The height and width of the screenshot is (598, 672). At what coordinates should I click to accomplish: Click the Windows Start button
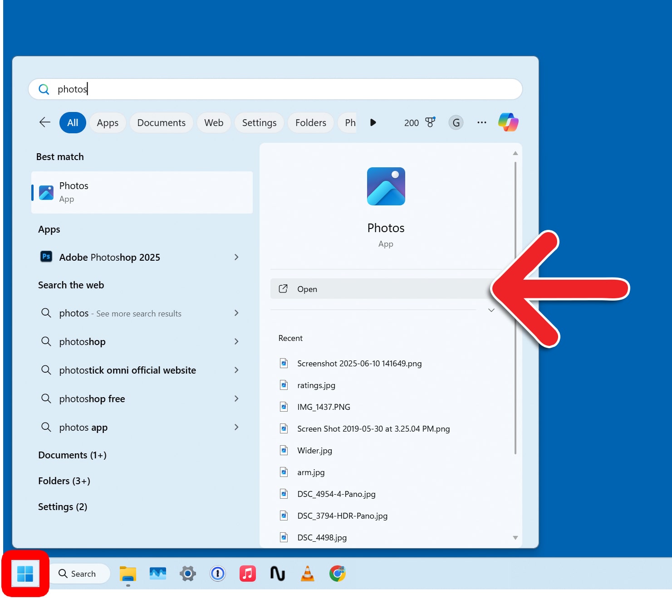click(x=25, y=574)
